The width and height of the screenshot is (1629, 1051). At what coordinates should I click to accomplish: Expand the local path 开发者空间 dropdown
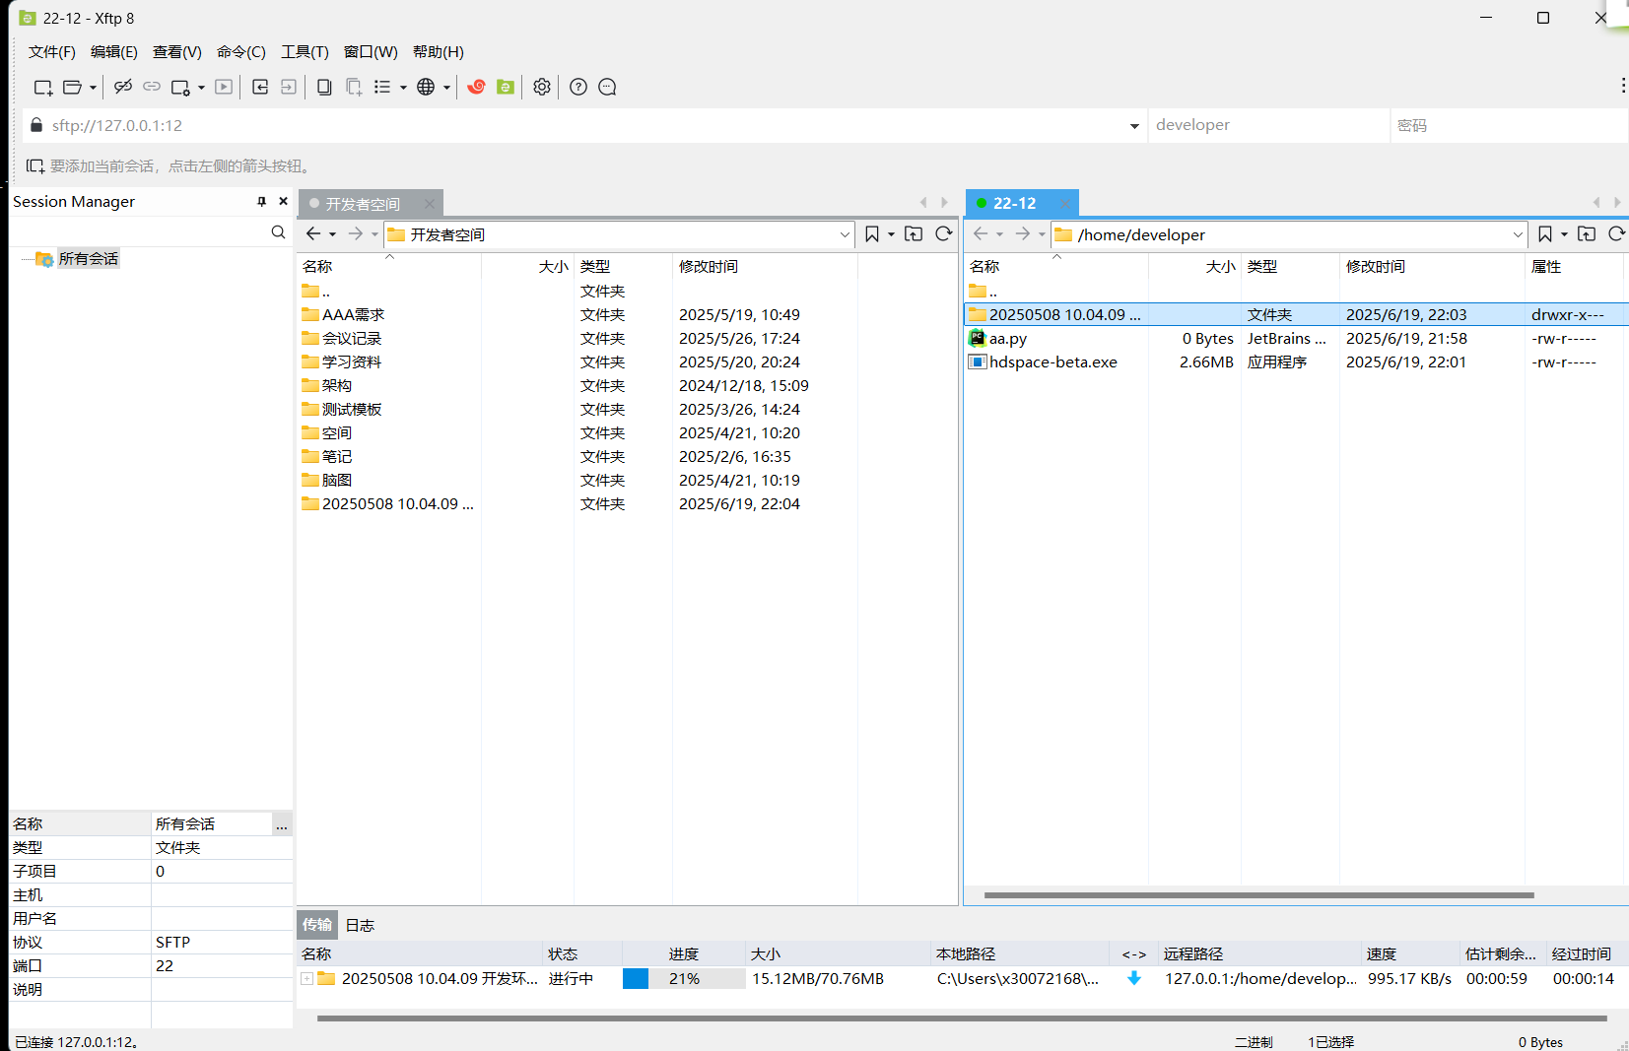845,234
